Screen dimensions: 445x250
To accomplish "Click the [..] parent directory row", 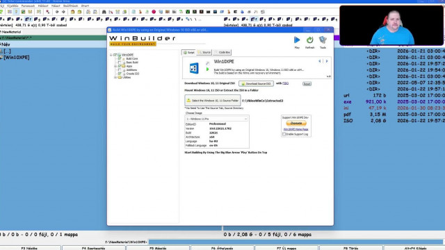I will [x=54, y=51].
